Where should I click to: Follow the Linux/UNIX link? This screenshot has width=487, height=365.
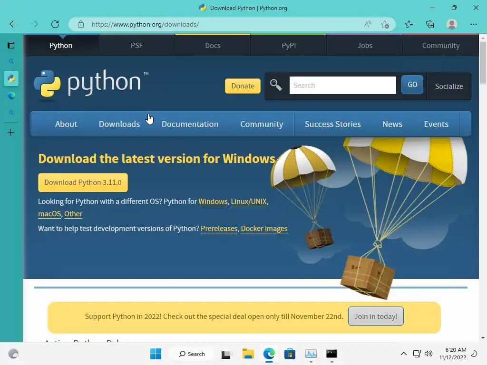[x=248, y=202]
